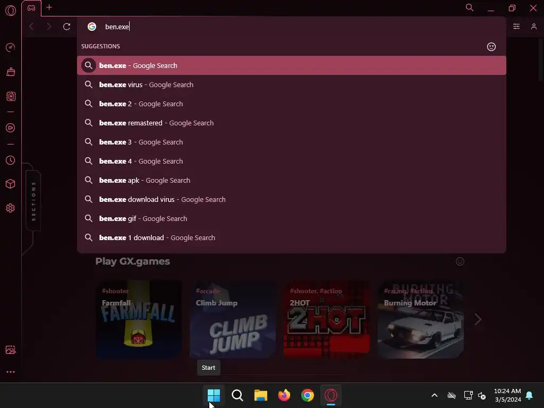This screenshot has width=544, height=408.
Task: Go forward with the forward arrow
Action: (x=49, y=27)
